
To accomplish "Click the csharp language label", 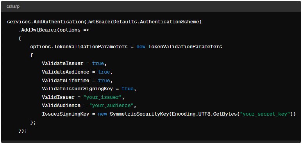I will 13,7.
